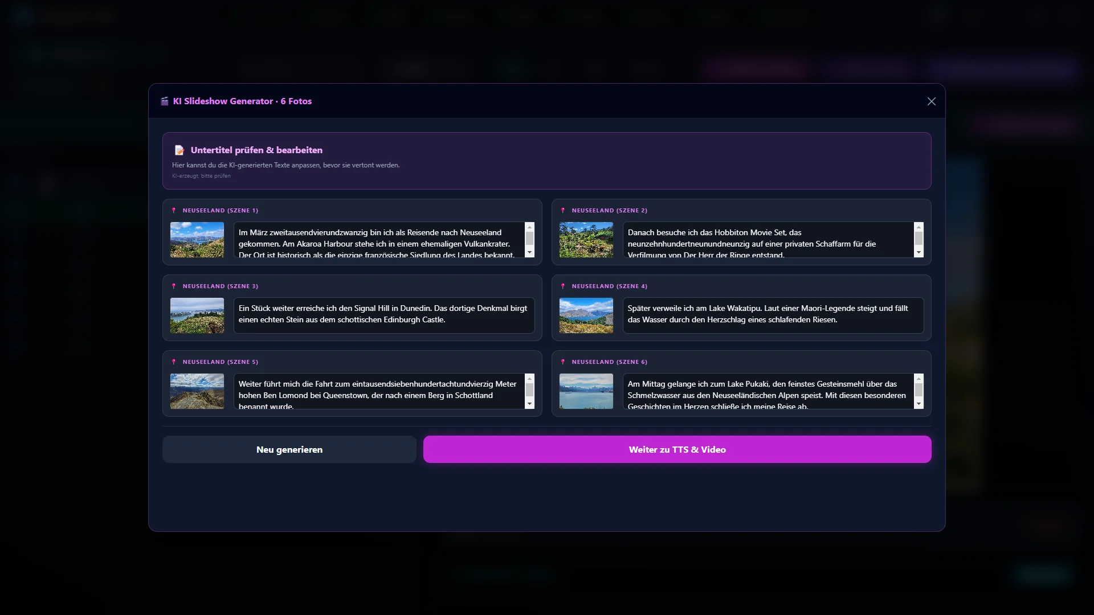Click the clapperboard icon in dialog title

pos(165,101)
